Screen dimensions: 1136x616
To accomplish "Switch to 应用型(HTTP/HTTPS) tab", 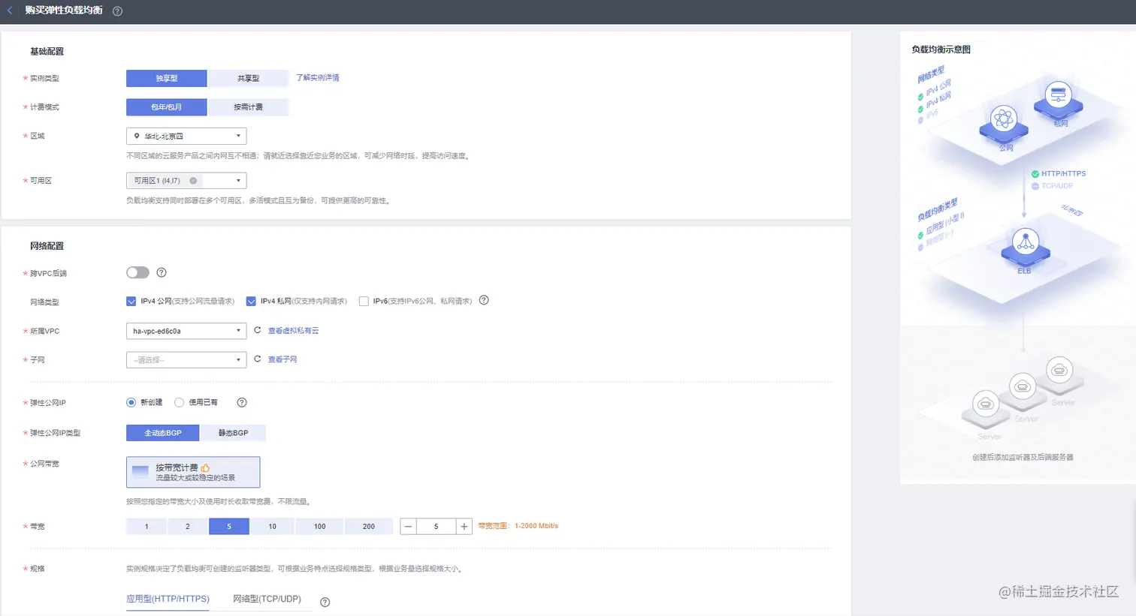I will click(168, 599).
